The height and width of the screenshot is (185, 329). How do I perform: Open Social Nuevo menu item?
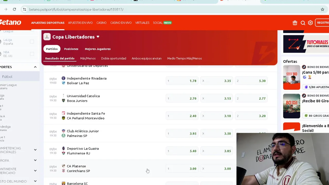(162, 23)
